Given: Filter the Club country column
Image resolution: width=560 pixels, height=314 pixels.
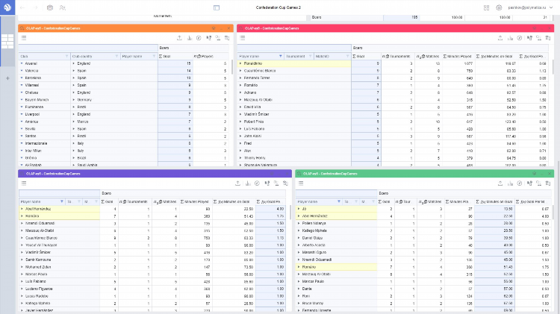Looking at the screenshot, I should 116,57.
